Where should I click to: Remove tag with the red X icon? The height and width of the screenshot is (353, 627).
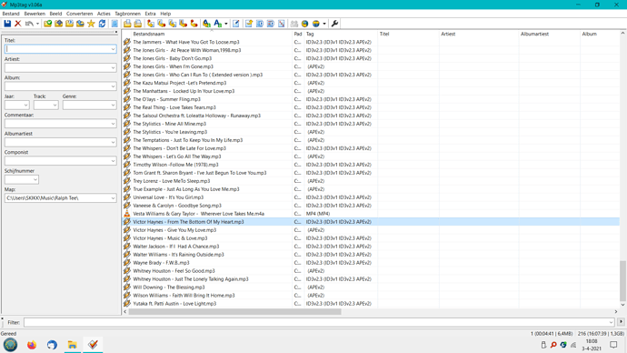(17, 24)
